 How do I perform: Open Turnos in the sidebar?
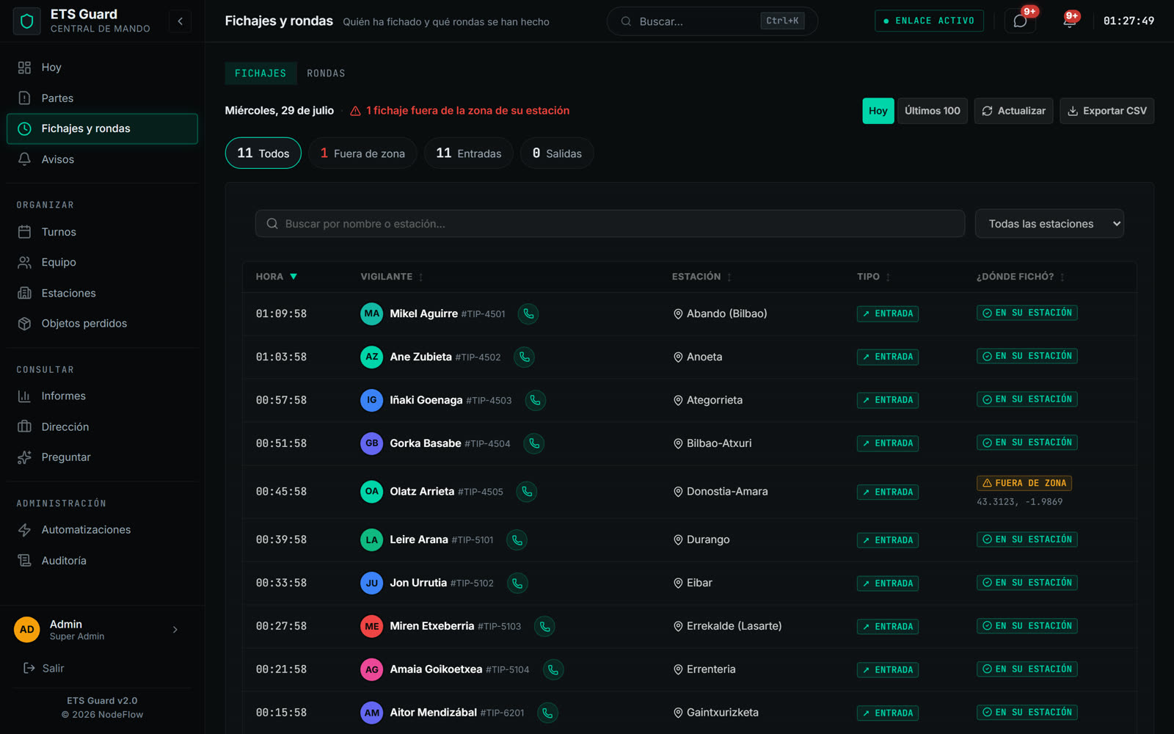103,232
